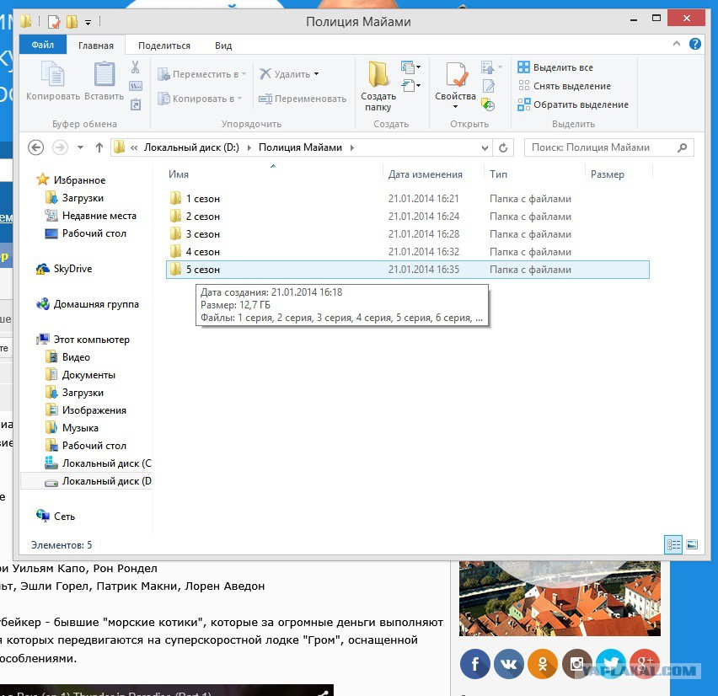
Task: Switch to details list view mode
Action: [673, 544]
